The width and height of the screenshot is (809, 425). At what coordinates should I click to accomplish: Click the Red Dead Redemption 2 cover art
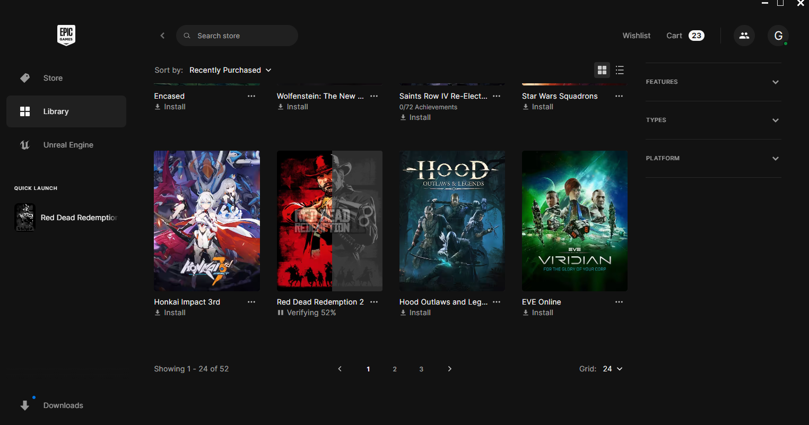point(329,221)
